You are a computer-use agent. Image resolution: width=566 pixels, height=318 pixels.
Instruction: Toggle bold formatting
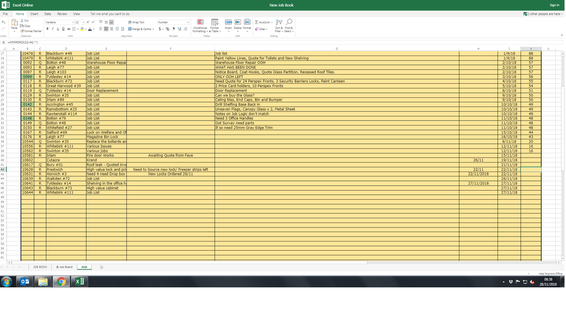(47, 29)
